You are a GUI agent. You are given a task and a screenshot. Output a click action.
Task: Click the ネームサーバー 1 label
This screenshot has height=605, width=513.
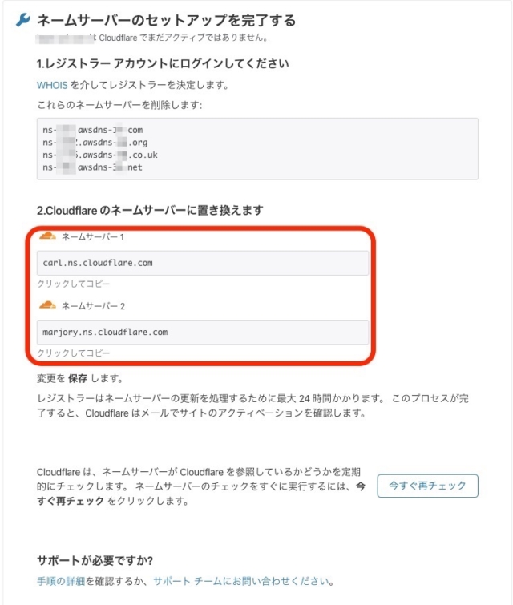(93, 237)
